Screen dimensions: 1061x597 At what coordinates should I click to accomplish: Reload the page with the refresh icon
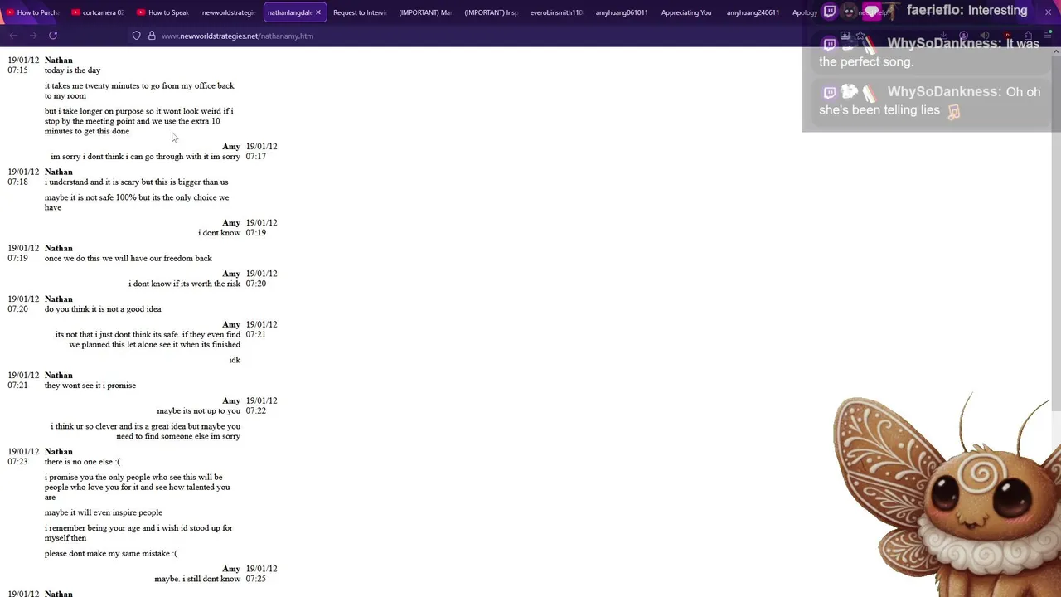[53, 36]
